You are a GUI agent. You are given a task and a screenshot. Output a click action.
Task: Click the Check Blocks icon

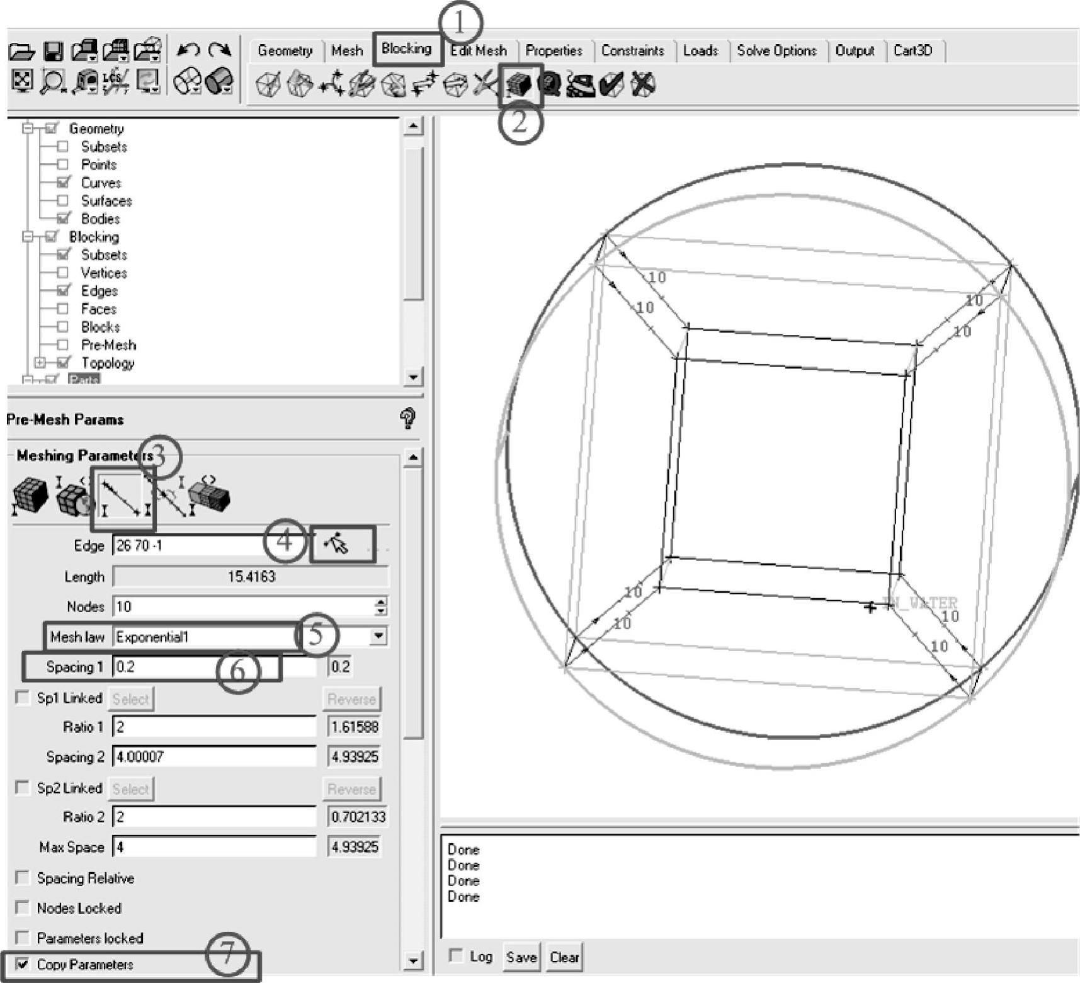(611, 84)
